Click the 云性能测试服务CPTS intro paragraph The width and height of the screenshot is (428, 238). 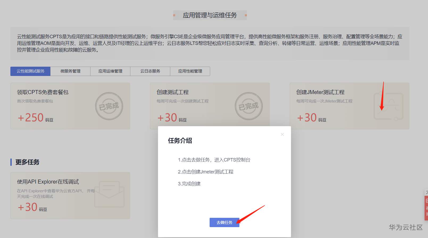tap(210, 43)
